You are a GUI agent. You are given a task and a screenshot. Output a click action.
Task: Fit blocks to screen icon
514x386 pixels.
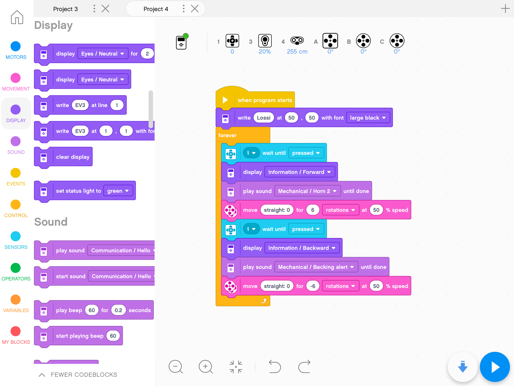(x=236, y=367)
